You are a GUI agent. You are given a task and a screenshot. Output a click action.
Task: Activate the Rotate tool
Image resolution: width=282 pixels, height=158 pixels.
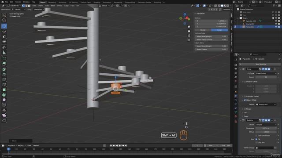tap(4, 31)
